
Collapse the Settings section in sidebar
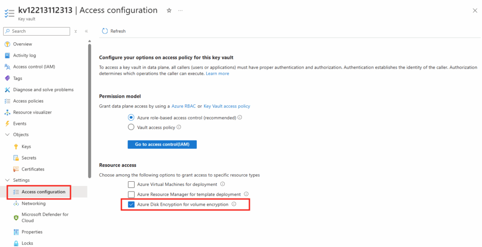(7, 180)
